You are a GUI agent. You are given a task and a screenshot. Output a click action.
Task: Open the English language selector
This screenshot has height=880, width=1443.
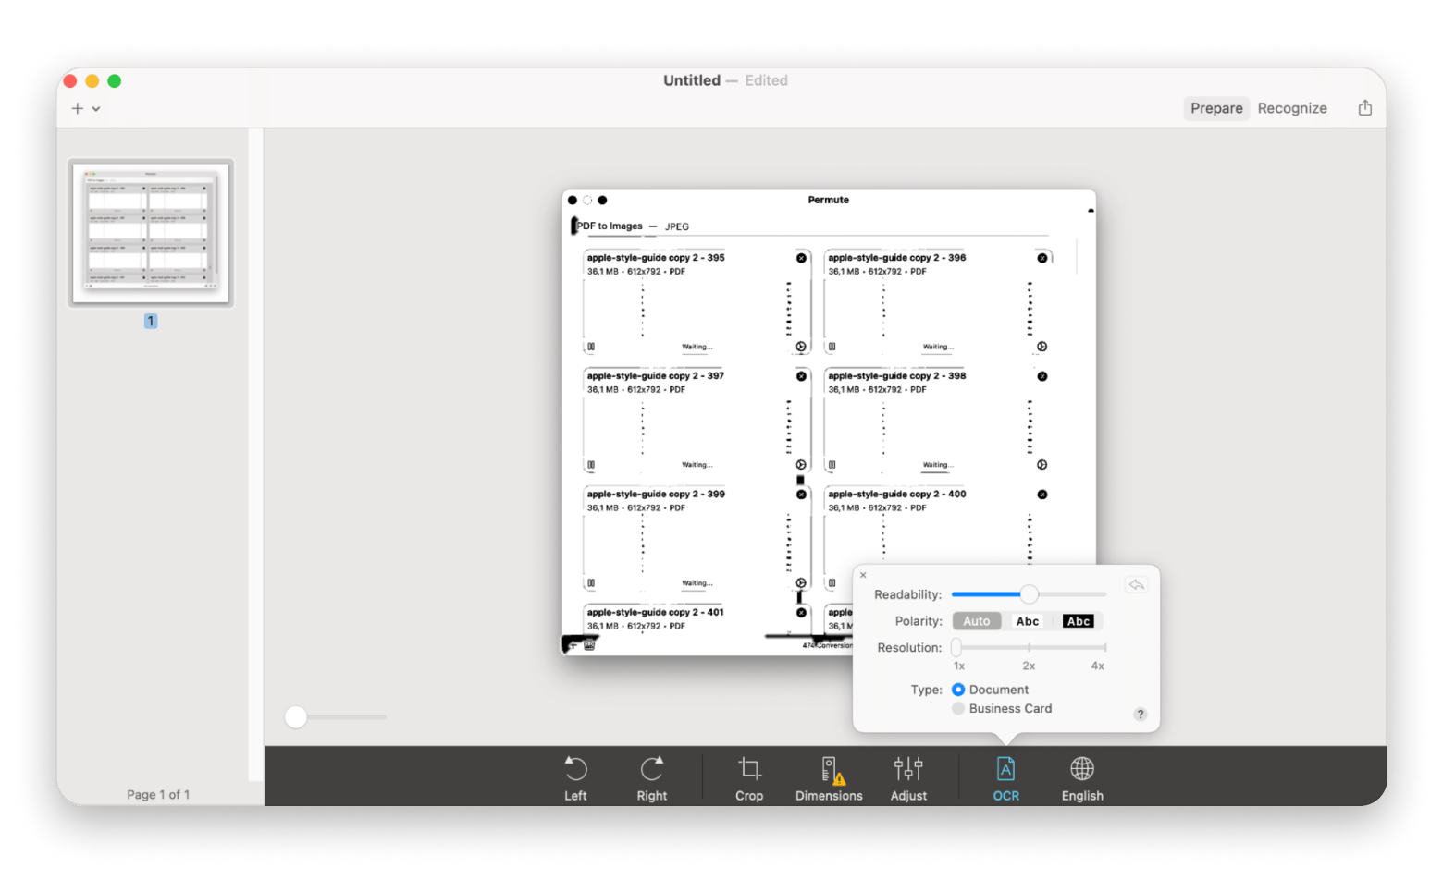(1082, 777)
